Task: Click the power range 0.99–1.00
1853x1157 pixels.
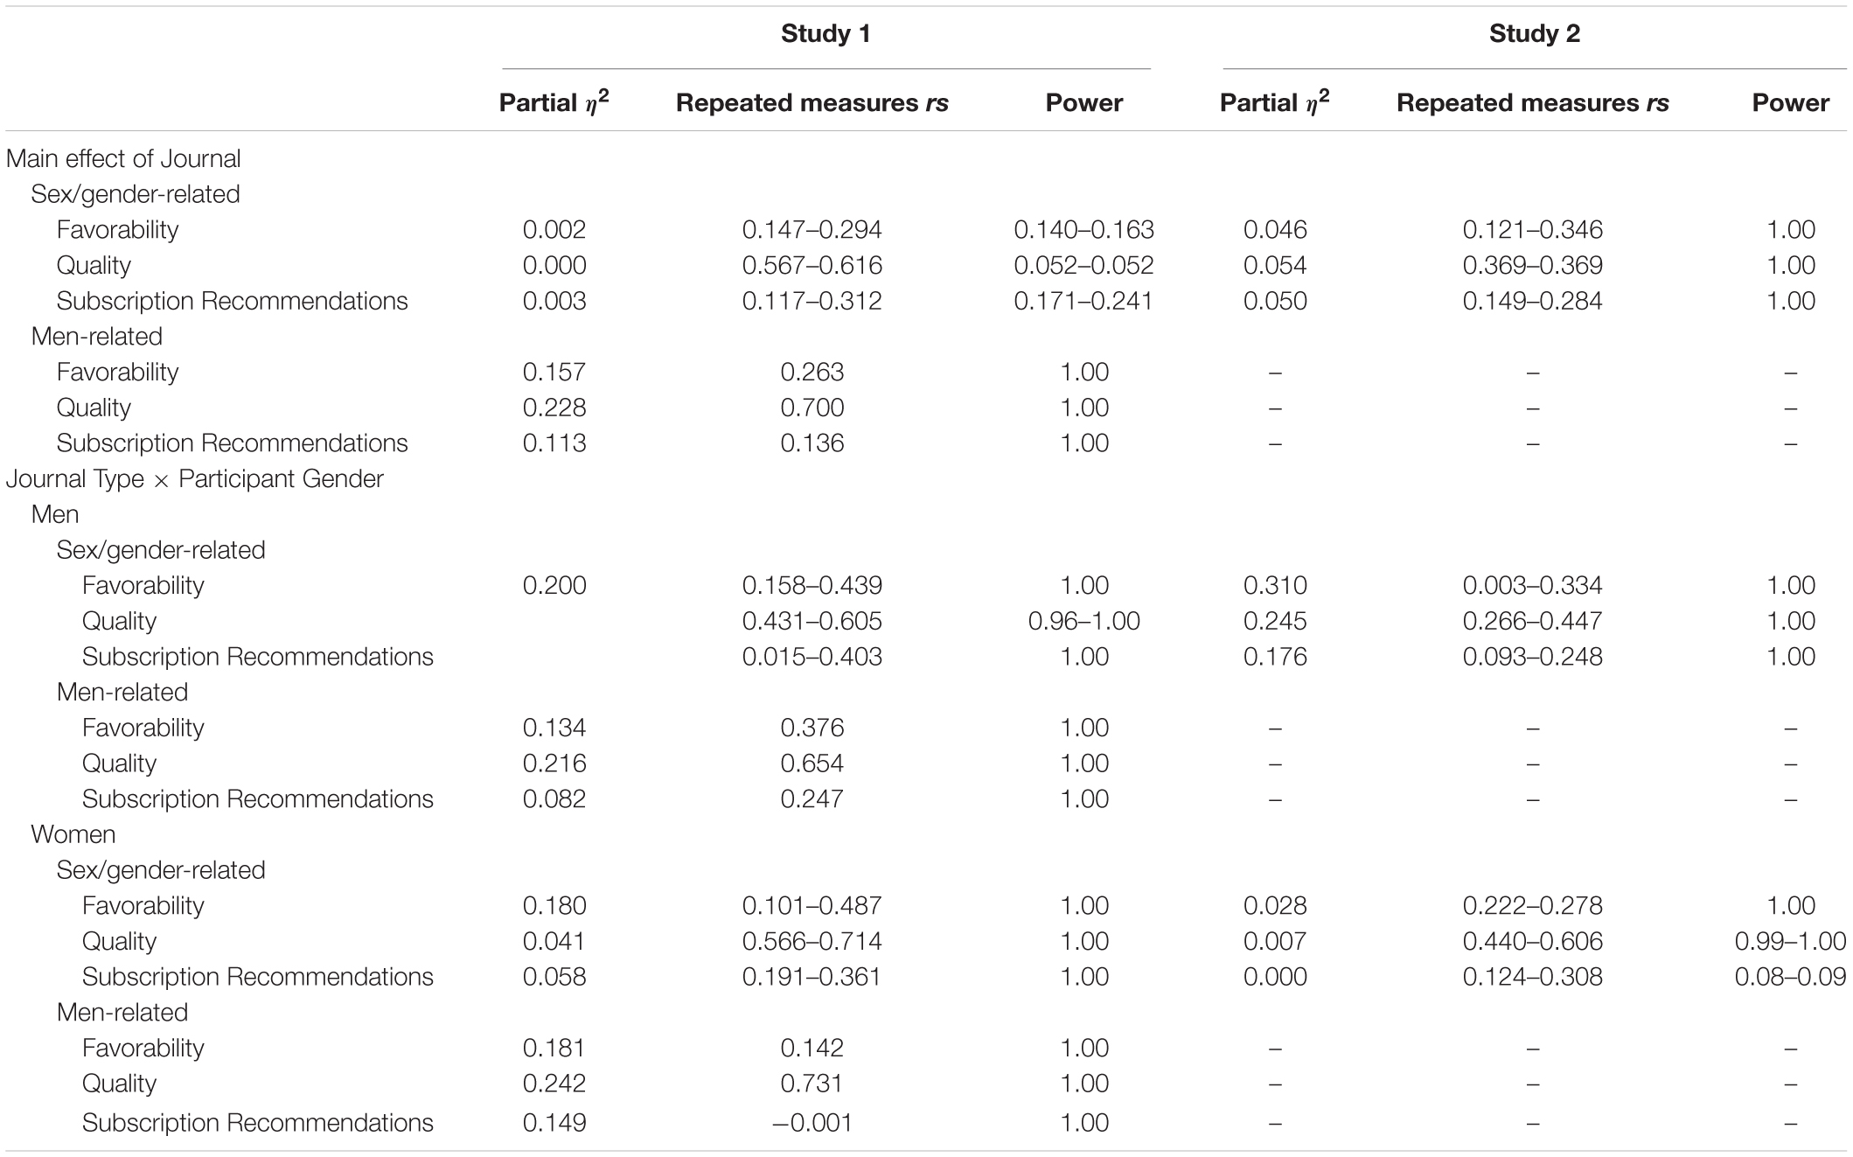Action: tap(1790, 941)
